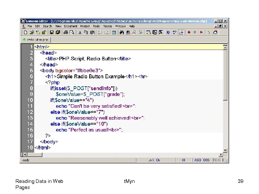Click the horizontal scrollbar left arrow
259x194 pixels.
click(x=25, y=154)
